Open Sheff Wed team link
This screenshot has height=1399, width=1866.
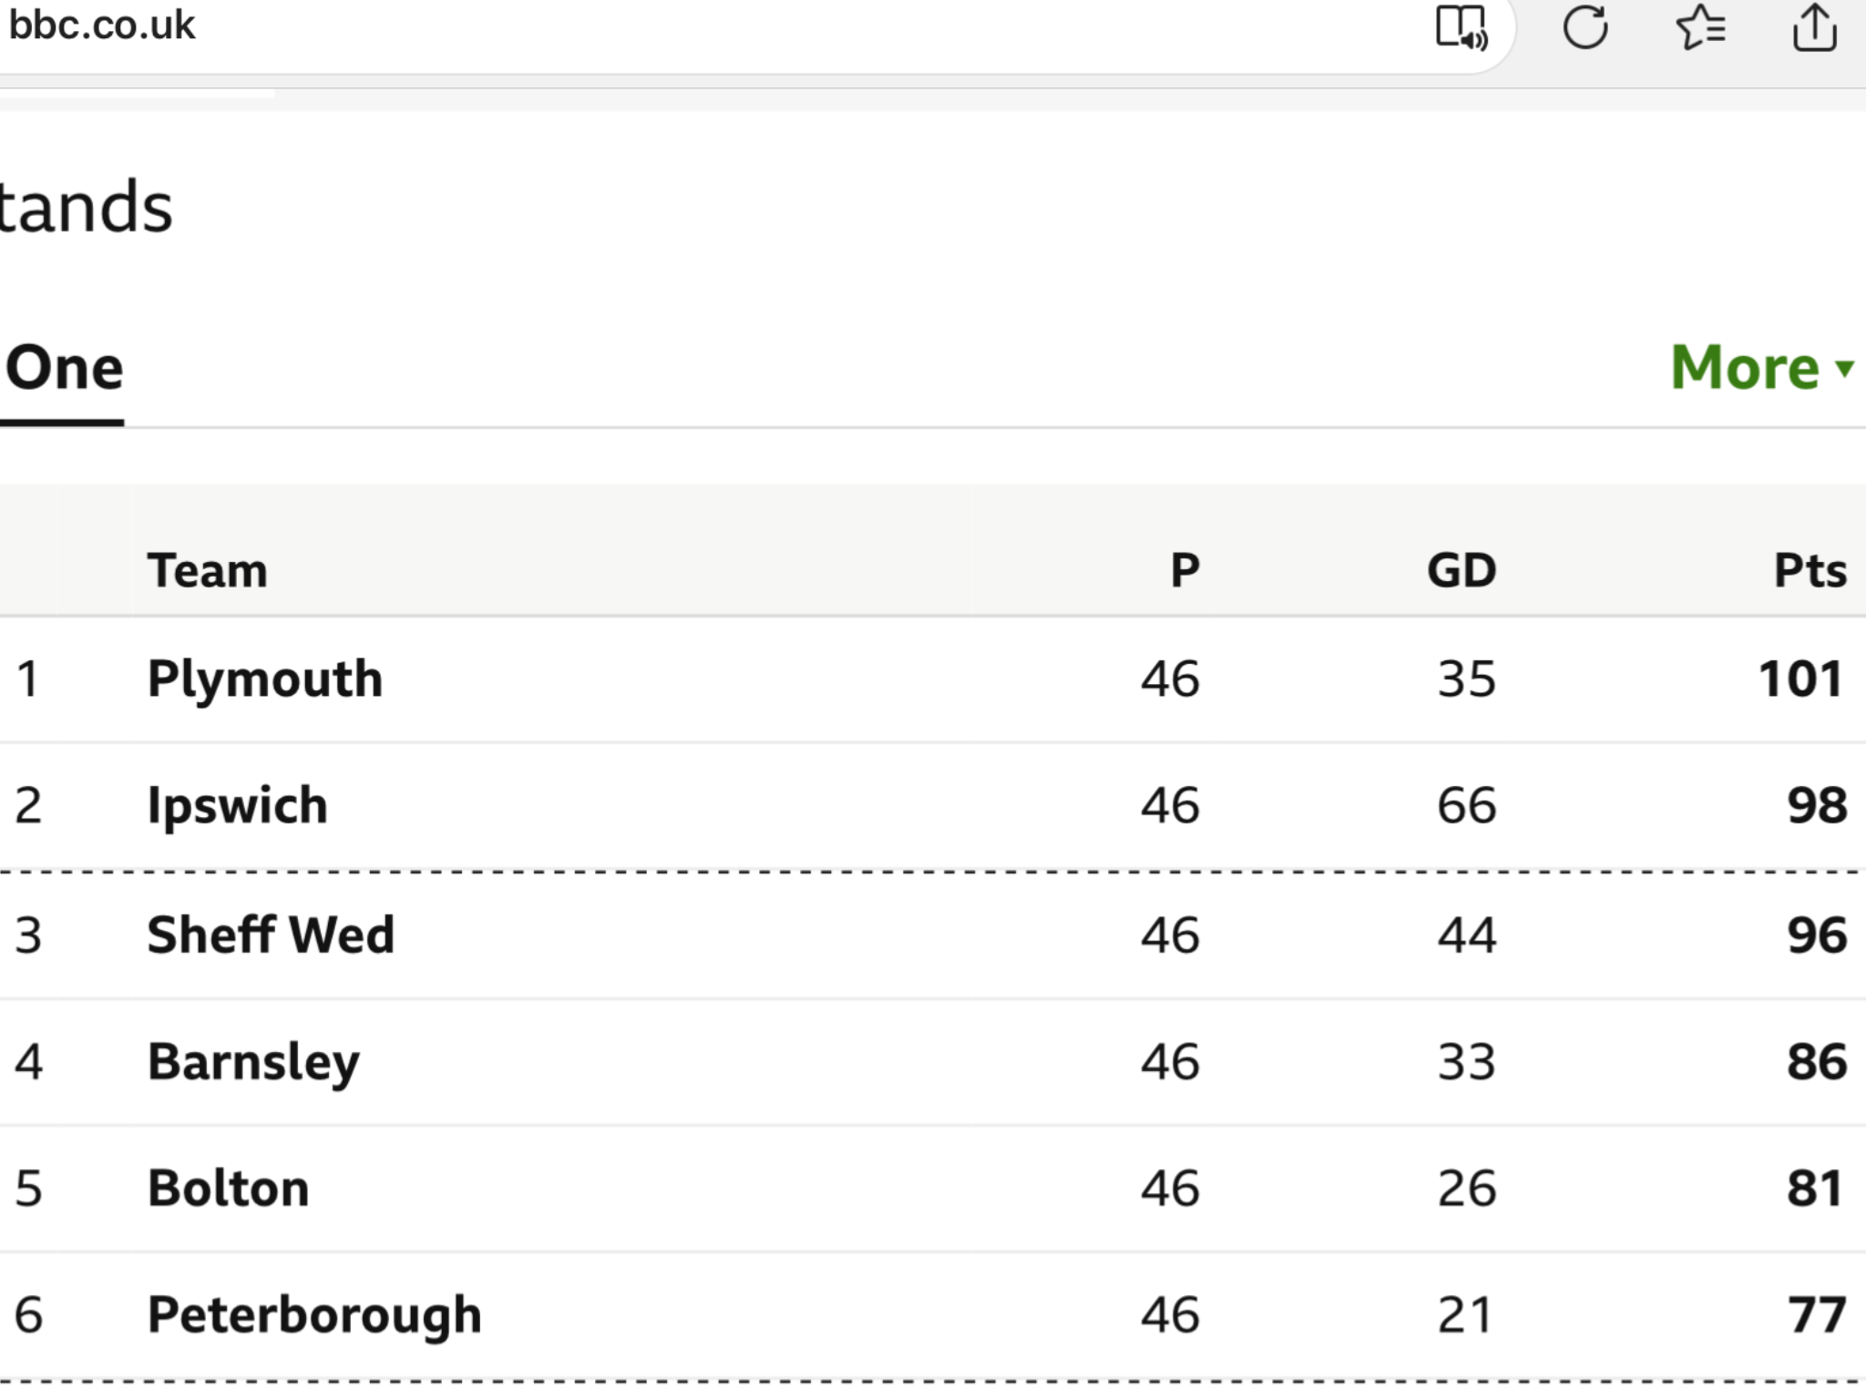click(x=271, y=935)
